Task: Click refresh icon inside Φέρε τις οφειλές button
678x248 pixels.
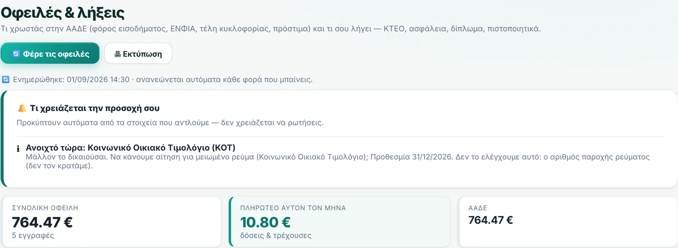Action: 16,54
